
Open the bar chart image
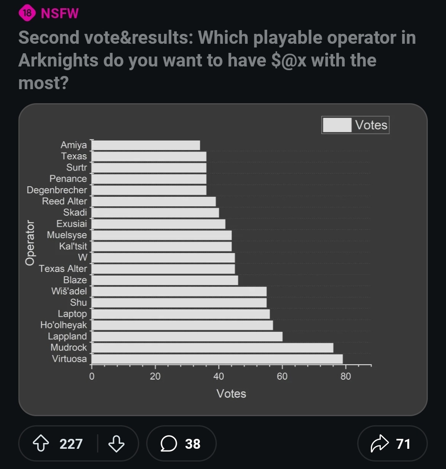[x=223, y=259]
